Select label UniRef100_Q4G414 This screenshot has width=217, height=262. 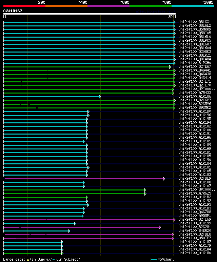(x=195, y=78)
